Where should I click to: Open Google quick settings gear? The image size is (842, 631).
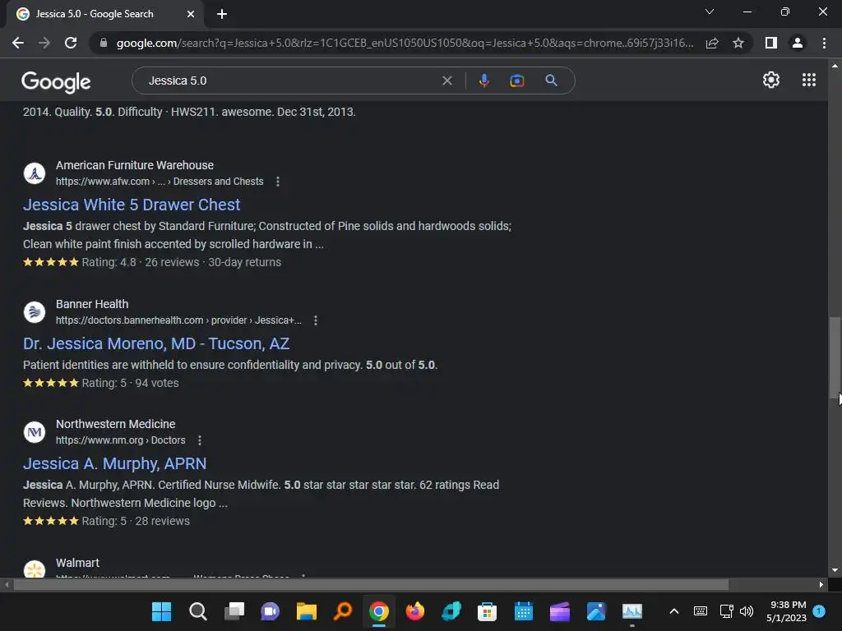[x=771, y=80]
